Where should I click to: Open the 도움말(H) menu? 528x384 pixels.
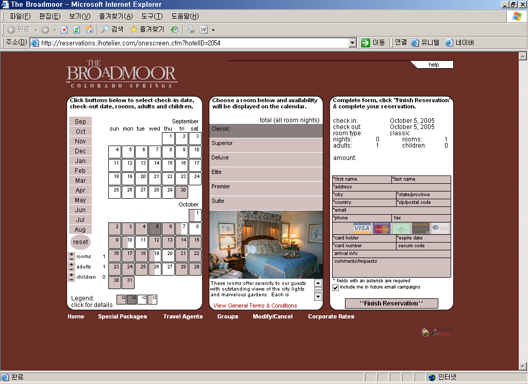point(185,16)
